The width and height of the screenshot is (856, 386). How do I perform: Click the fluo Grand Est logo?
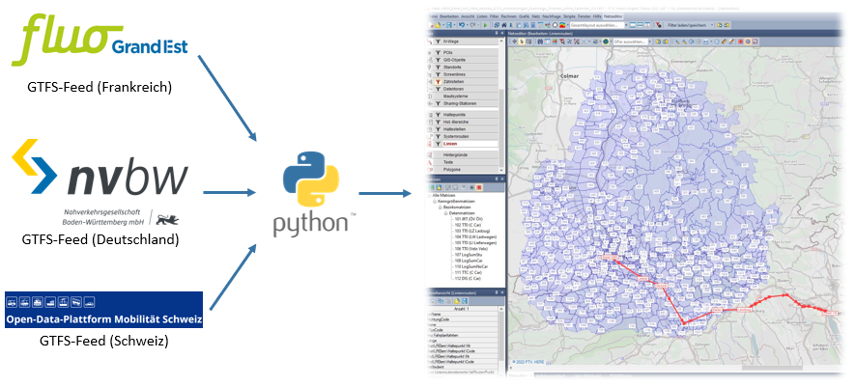[x=100, y=41]
